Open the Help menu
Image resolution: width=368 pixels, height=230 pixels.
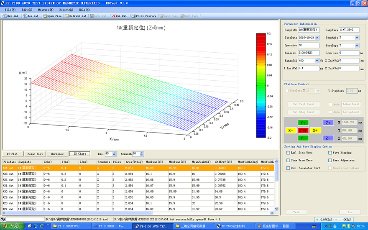tap(84, 10)
